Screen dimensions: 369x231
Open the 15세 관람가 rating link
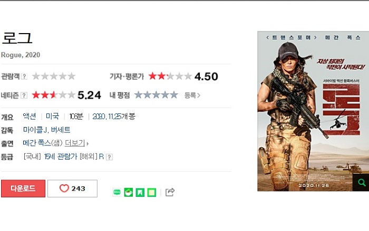point(61,156)
